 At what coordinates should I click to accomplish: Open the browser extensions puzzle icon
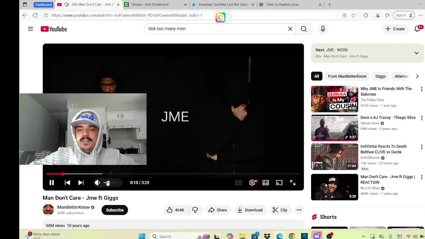coord(366,15)
